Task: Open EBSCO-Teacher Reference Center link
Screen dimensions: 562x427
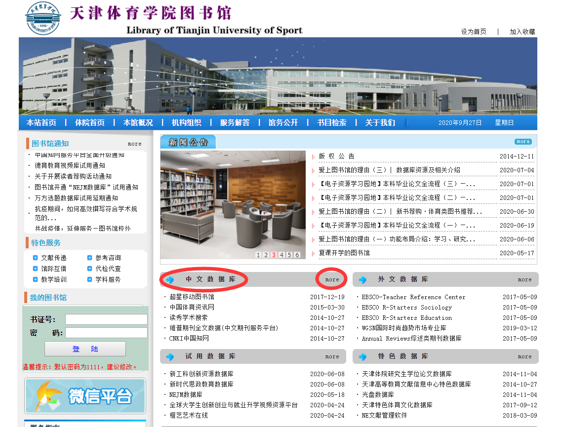Action: click(414, 297)
